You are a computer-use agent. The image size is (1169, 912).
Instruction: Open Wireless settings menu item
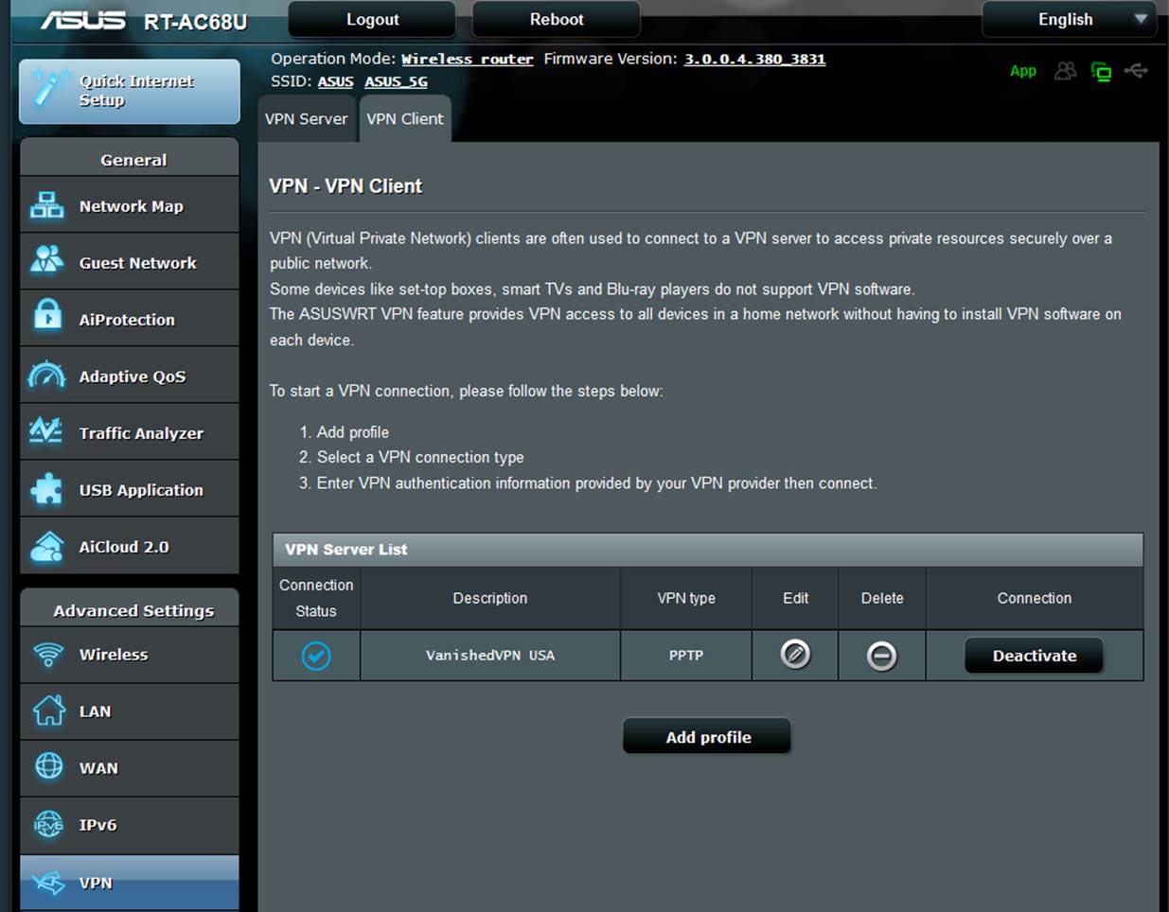(x=130, y=654)
